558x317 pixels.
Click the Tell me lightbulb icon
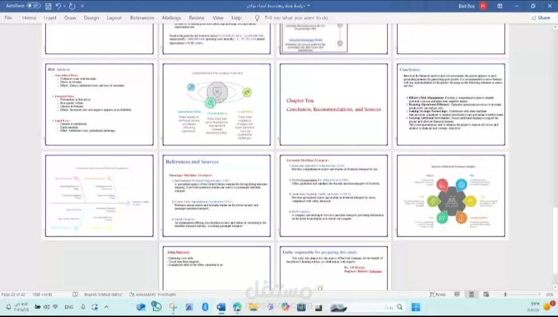257,18
